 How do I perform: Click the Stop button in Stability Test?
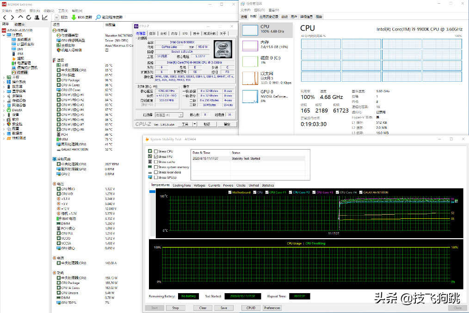point(176,308)
